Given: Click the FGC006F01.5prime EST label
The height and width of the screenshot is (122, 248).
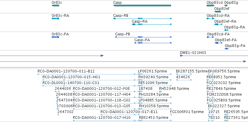Looking at the screenshot, I should tap(187, 112).
